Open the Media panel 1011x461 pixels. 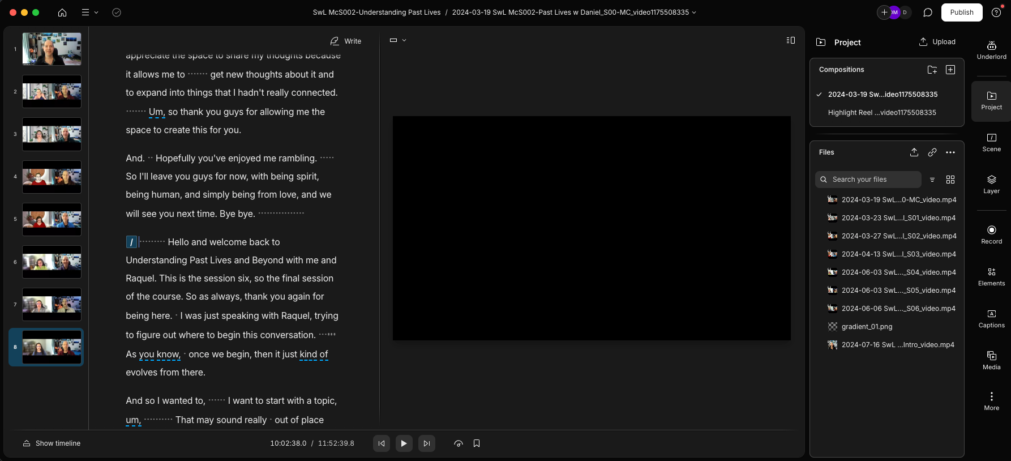pyautogui.click(x=991, y=361)
